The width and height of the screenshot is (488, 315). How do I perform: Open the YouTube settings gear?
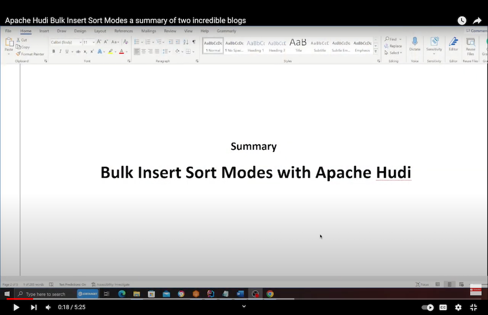(458, 307)
